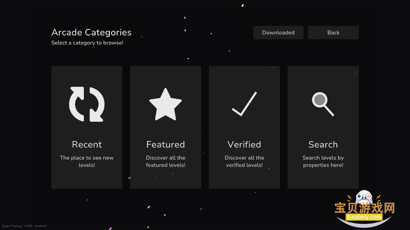Select the Search category title

[323, 145]
